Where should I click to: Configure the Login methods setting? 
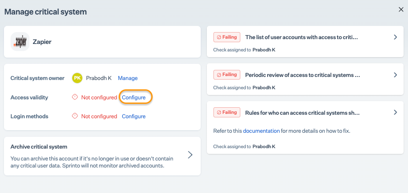[x=134, y=116]
